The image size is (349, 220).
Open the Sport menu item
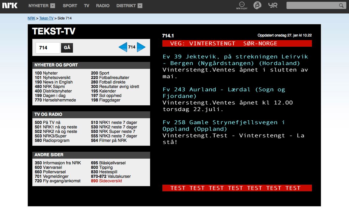pos(70,6)
